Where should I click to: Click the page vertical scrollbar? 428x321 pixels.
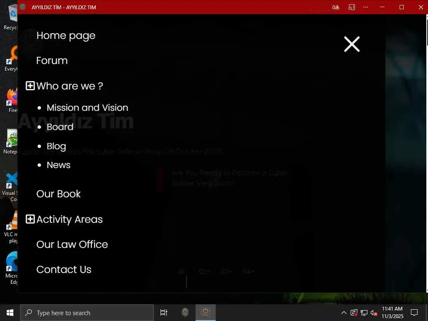point(427,153)
